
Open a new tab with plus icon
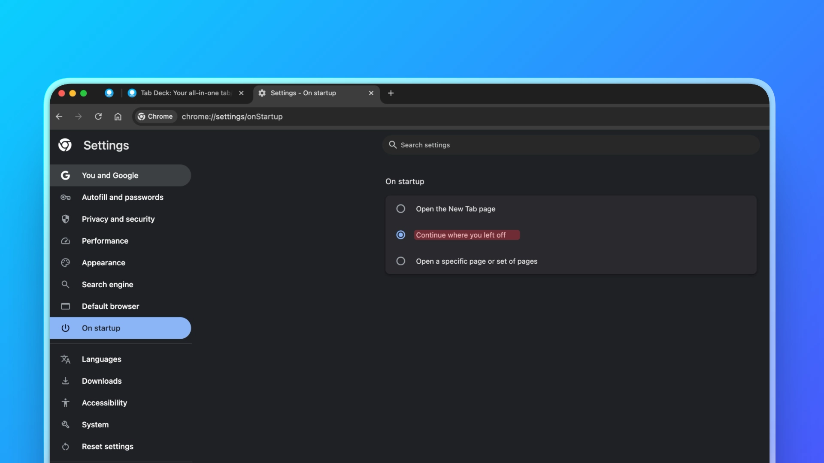click(x=391, y=93)
